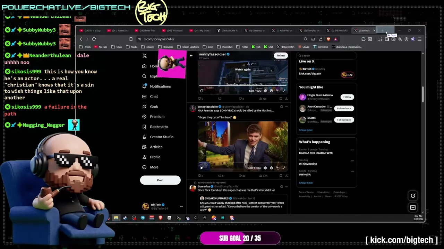The height and width of the screenshot is (249, 444).
Task: Switch to the Clavicular browser tab
Action: point(228,30)
